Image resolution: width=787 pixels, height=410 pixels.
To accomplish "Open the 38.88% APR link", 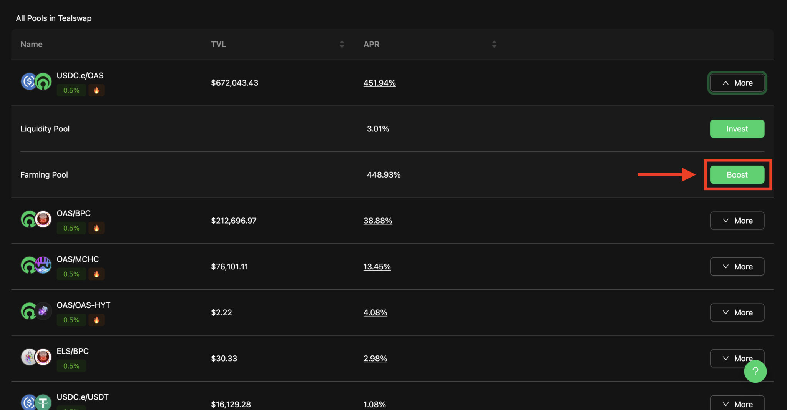I will (x=378, y=221).
